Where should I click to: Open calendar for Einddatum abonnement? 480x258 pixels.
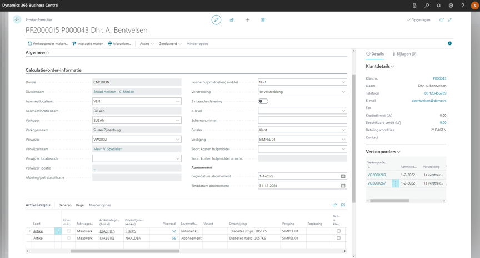(343, 186)
